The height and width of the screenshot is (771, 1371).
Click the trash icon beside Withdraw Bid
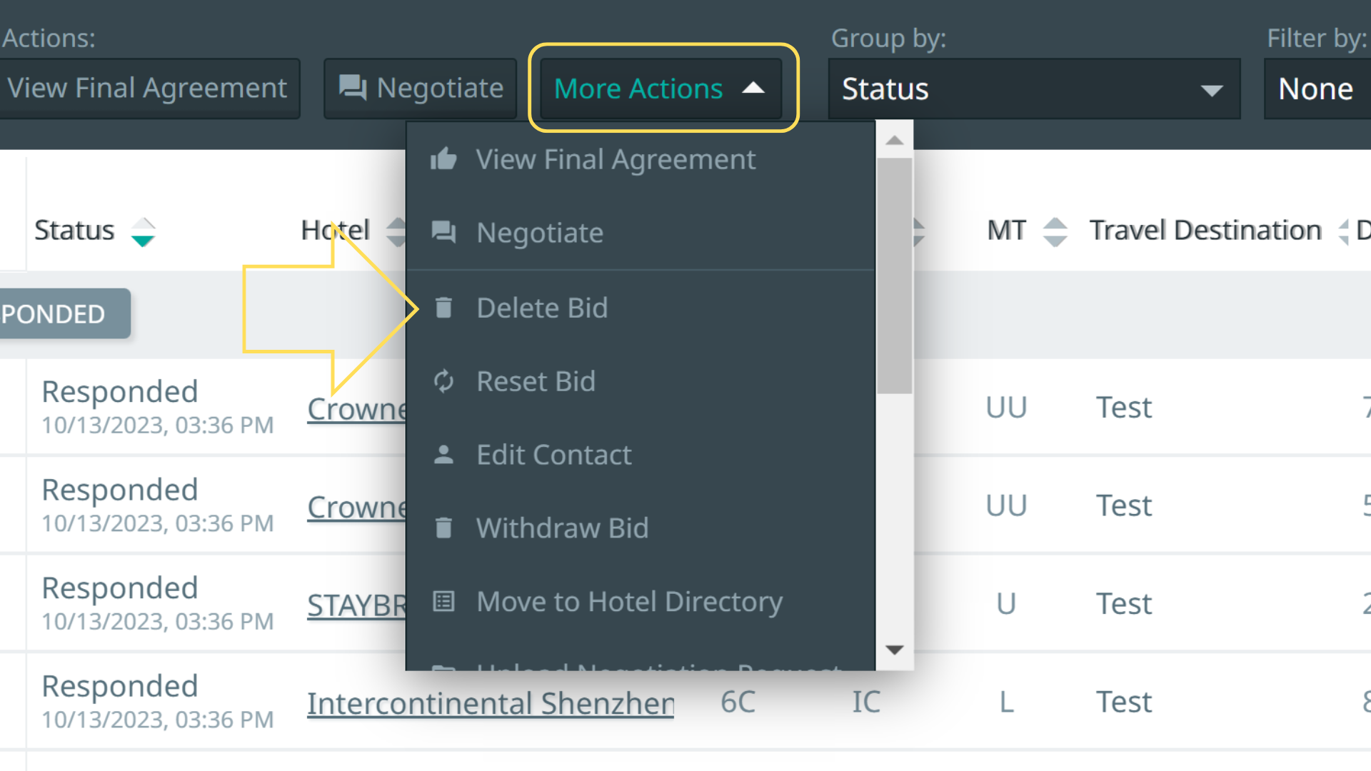point(443,528)
